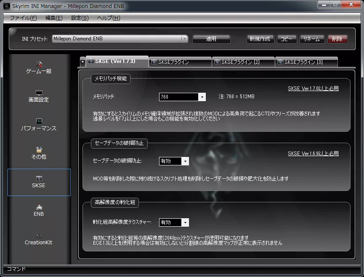Open the 設定(S) menu

point(80,18)
